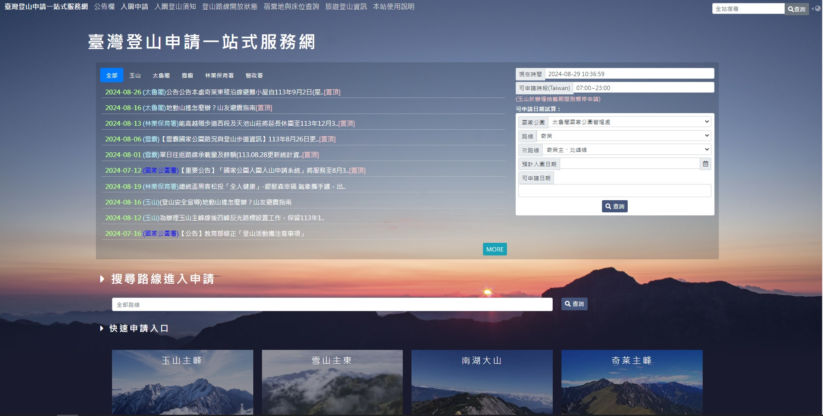
Task: Open the 入園申請 menu
Action: click(134, 7)
